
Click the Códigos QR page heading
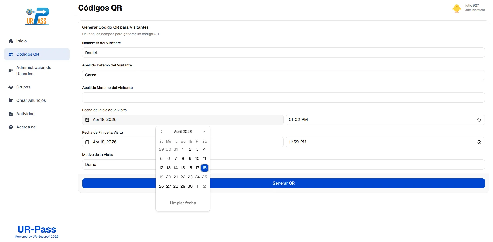click(x=100, y=8)
